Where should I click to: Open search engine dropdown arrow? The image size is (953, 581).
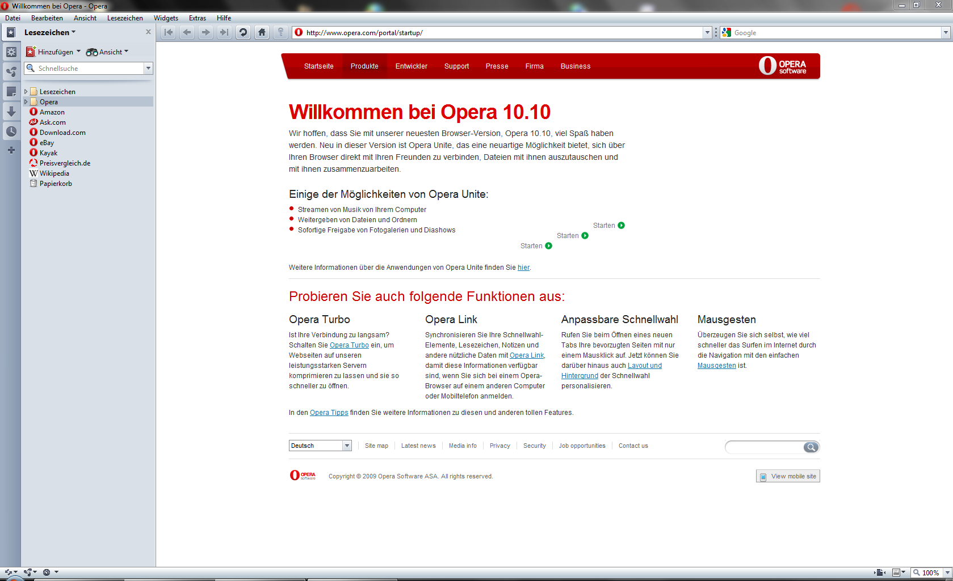946,32
